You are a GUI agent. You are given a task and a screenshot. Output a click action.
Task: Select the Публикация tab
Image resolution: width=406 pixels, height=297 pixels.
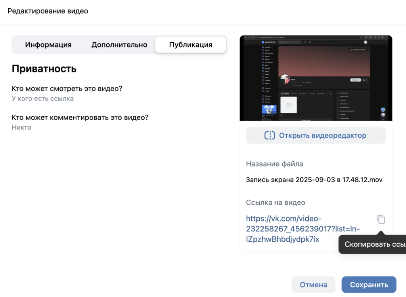tap(191, 45)
